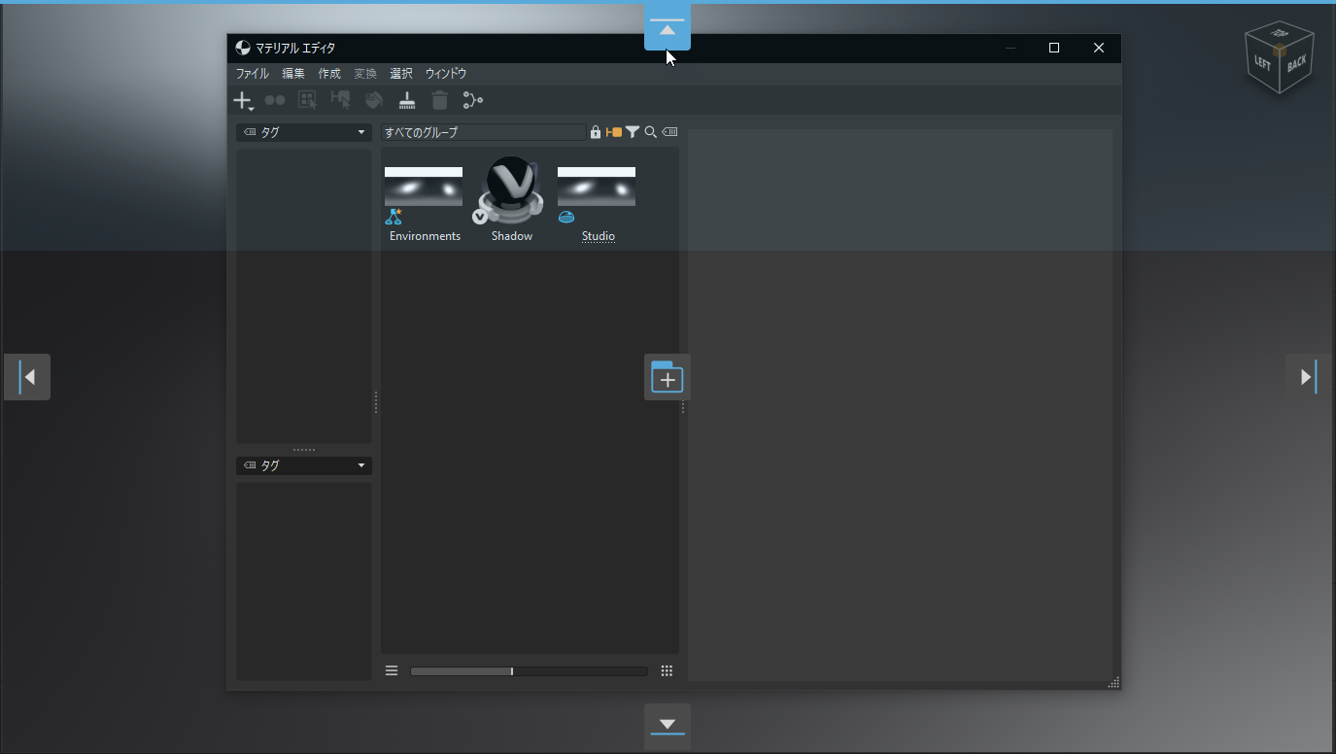Viewport: 1336px width, 754px height.
Task: Open the lower タグ dropdown
Action: pyautogui.click(x=304, y=465)
